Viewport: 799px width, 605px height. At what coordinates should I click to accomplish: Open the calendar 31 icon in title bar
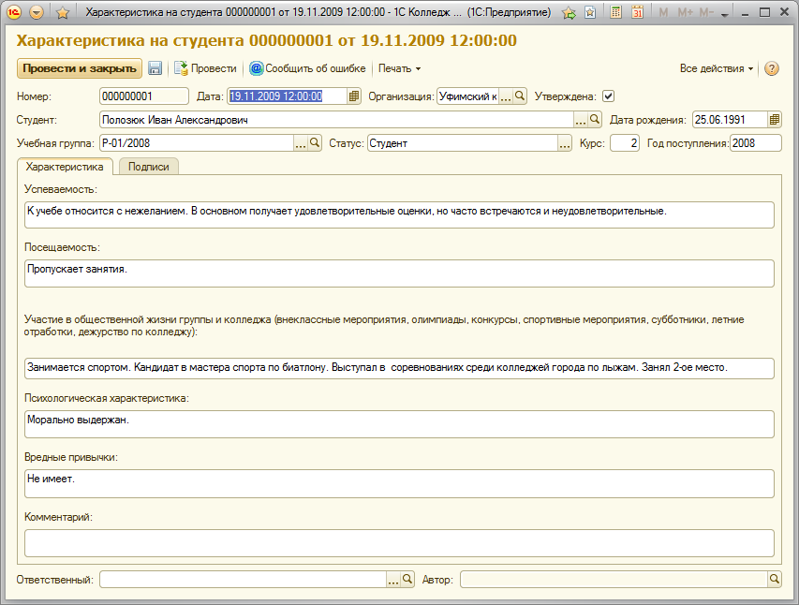click(637, 12)
